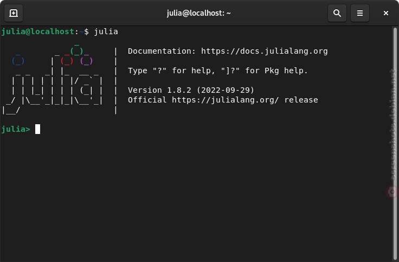Click the Type "?" for help line
399x262 pixels.
[x=218, y=71]
